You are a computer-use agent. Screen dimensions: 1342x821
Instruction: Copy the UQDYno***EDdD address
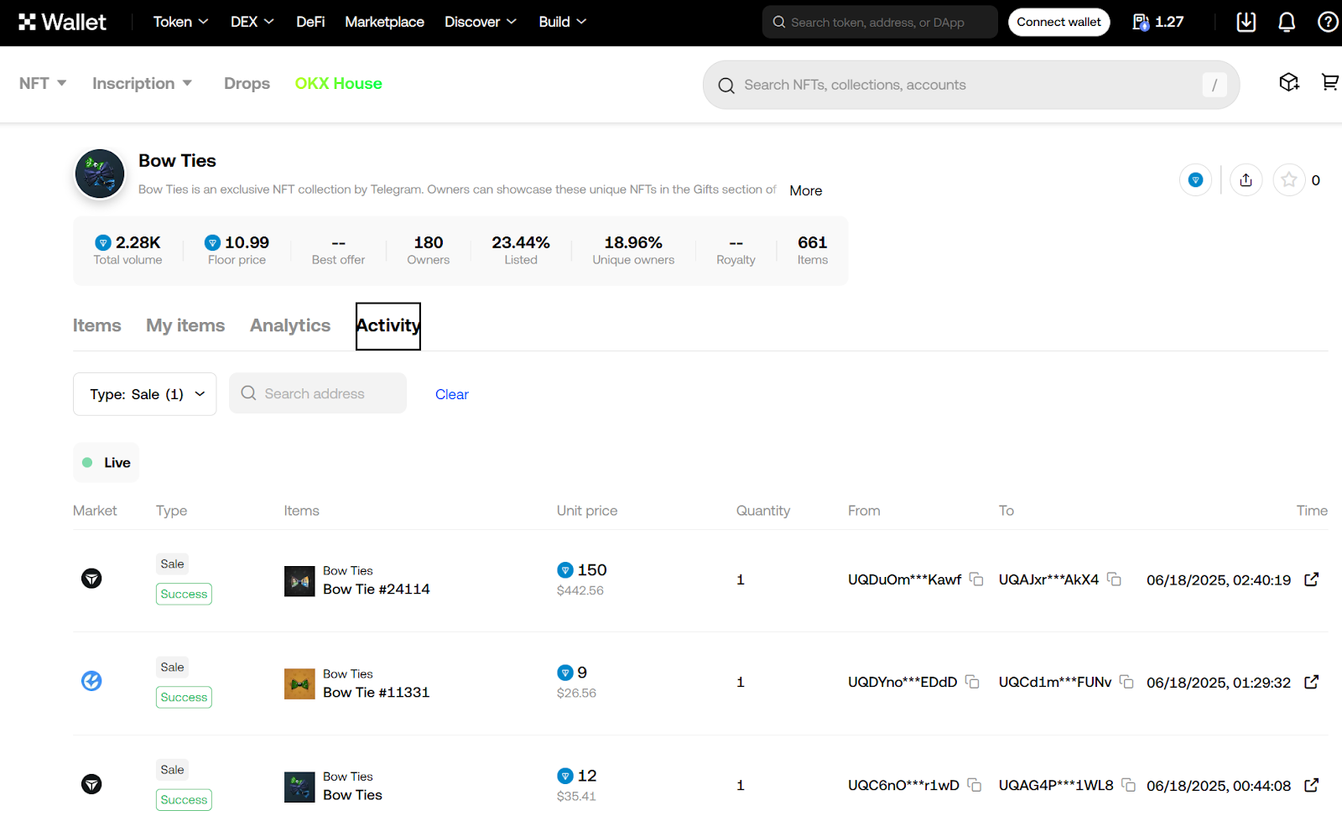click(972, 682)
